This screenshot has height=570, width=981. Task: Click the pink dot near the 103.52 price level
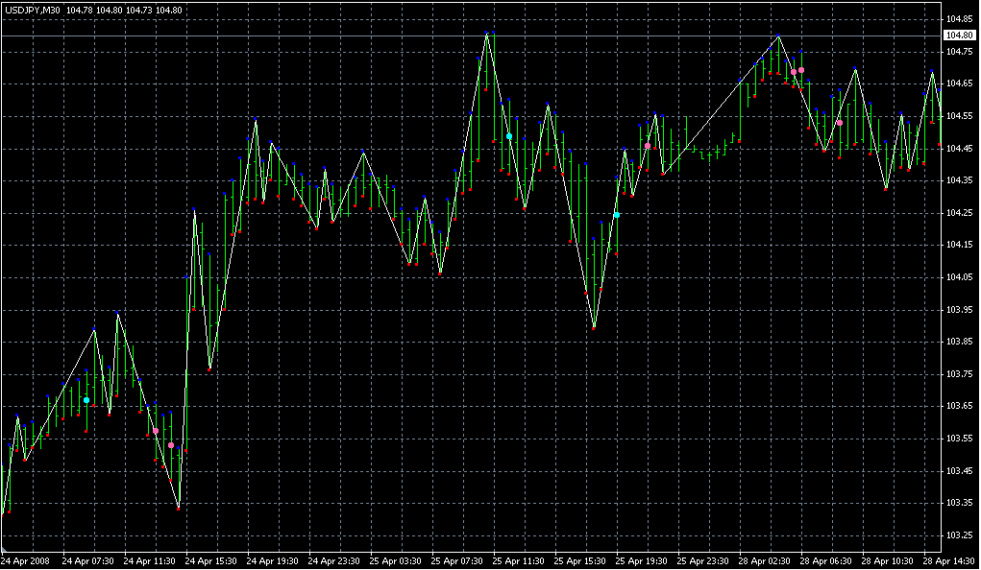click(x=171, y=445)
